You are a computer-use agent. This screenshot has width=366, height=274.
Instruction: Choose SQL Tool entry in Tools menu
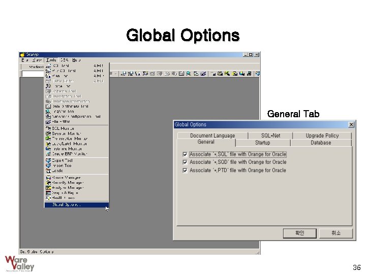click(x=77, y=66)
